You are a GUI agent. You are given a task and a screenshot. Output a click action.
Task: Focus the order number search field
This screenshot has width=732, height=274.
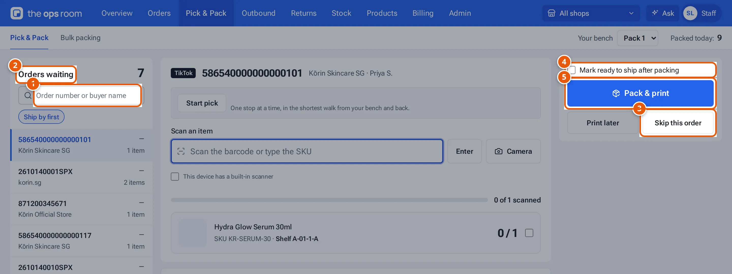(x=81, y=95)
